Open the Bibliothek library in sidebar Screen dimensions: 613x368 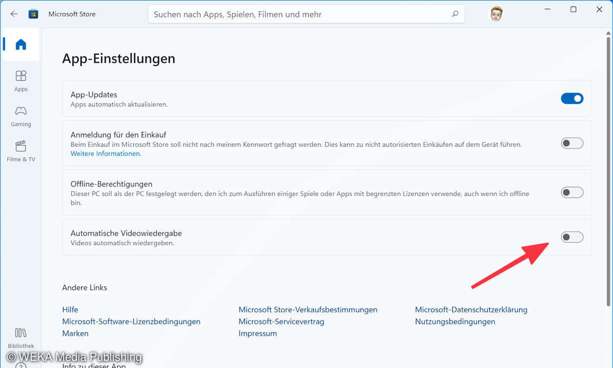pyautogui.click(x=21, y=338)
